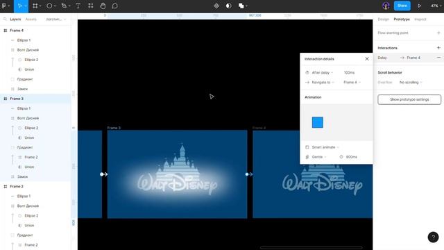Screen dimensions: 444x250
Task: Open the No scrolling overflow dropdown
Action: click(x=411, y=82)
